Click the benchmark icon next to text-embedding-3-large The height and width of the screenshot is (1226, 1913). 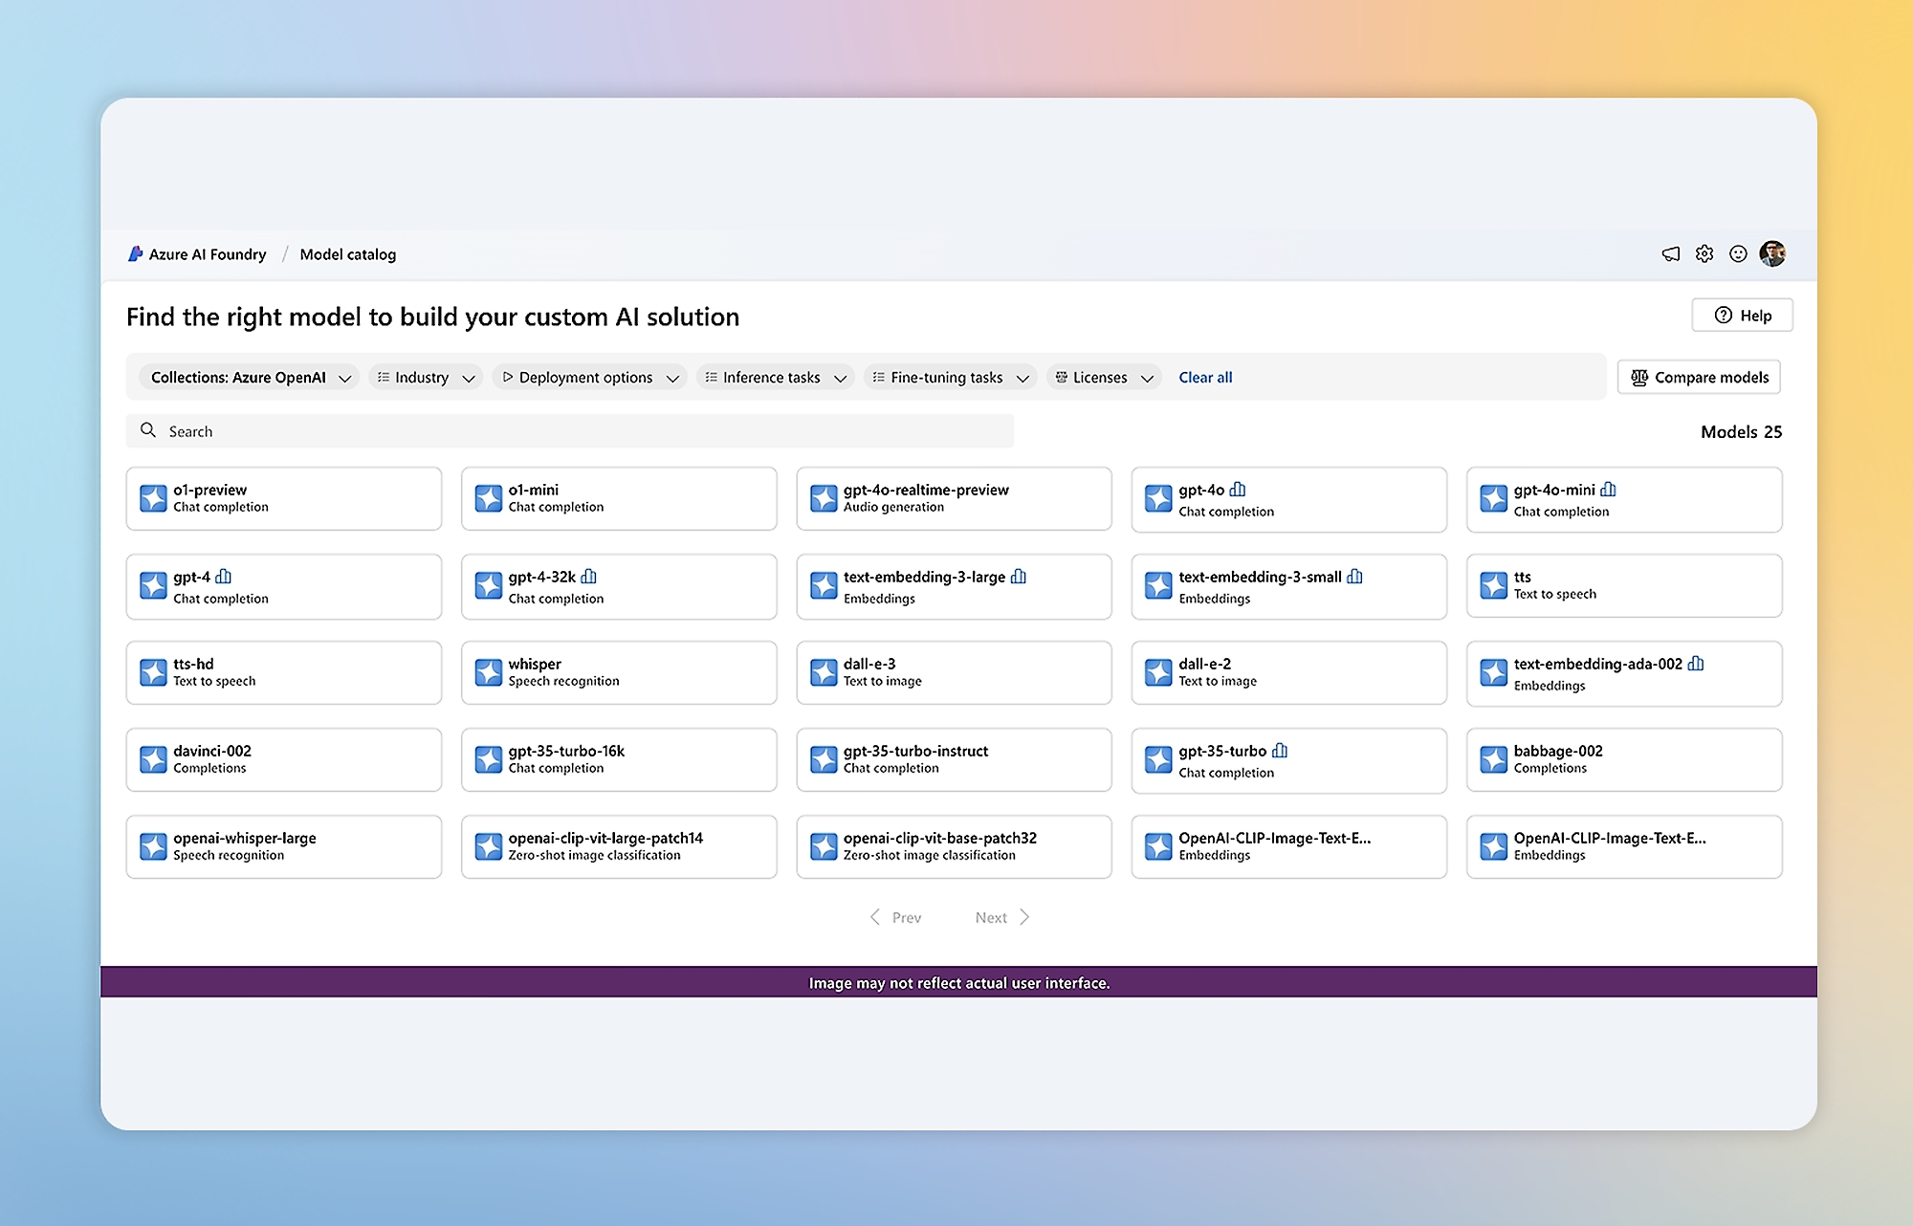coord(1019,577)
